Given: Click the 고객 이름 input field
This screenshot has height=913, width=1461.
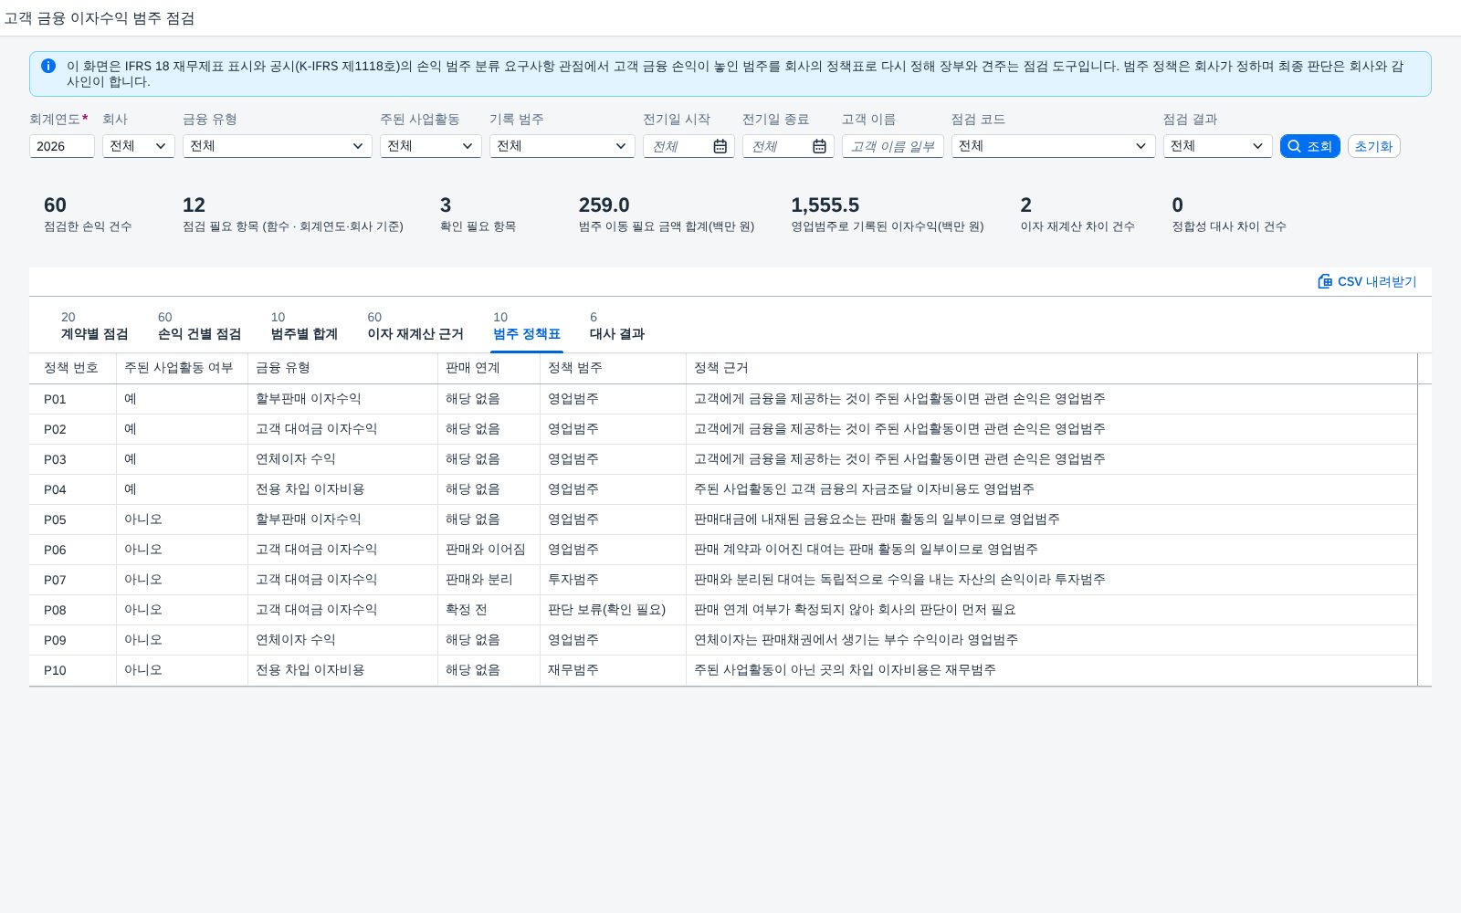Looking at the screenshot, I should tap(892, 146).
